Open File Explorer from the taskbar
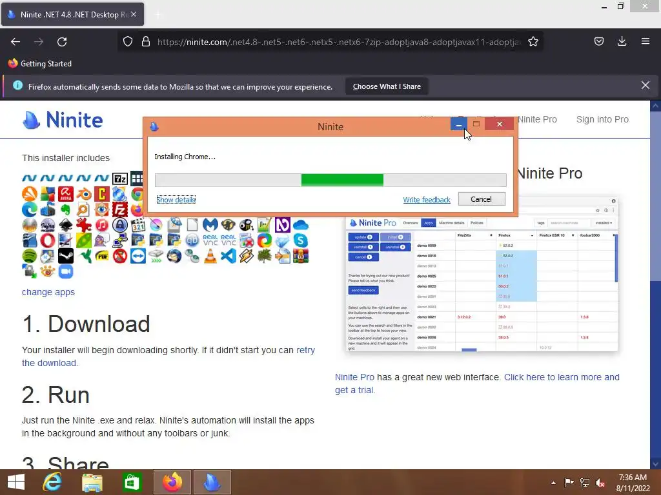The height and width of the screenshot is (495, 661). 92,482
